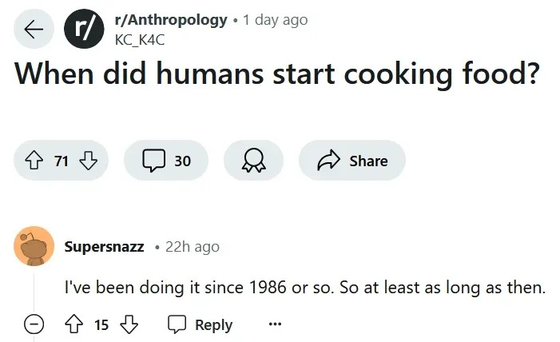Screen dimensions: 560x342
Task: Click the comment's 22h ago timestamp
Action: click(x=192, y=247)
